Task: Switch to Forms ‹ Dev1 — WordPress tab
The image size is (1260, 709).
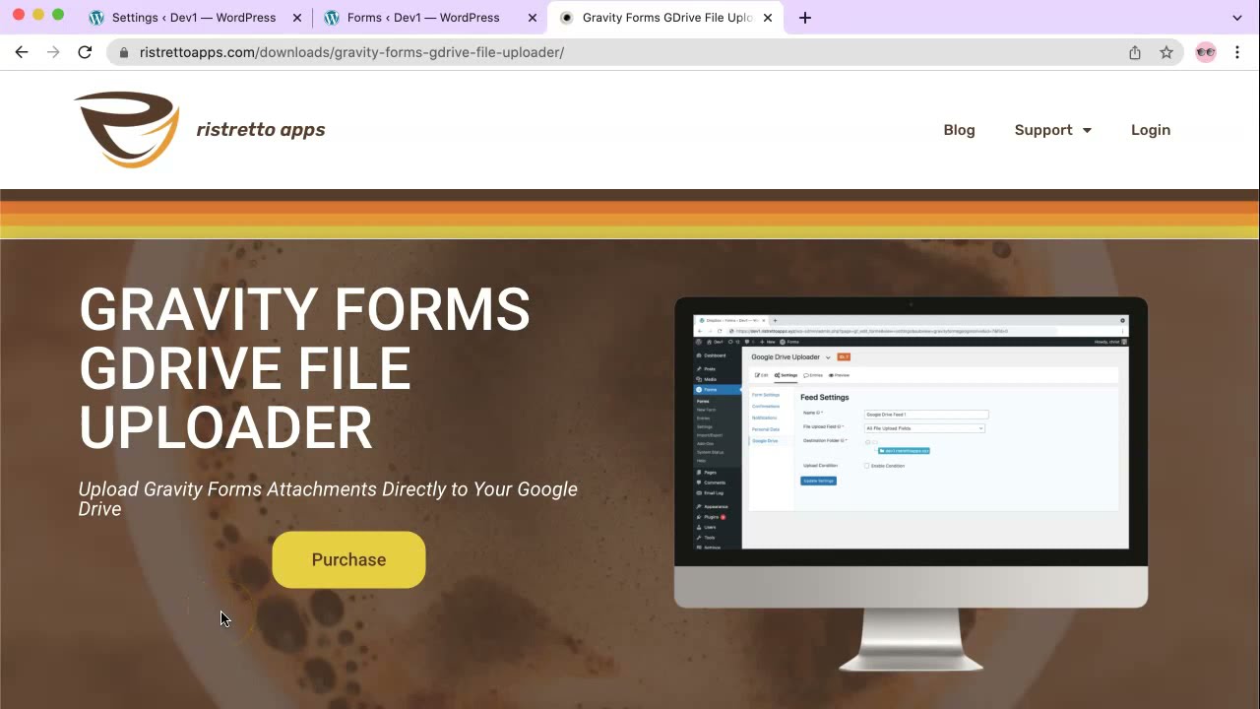Action: point(430,18)
